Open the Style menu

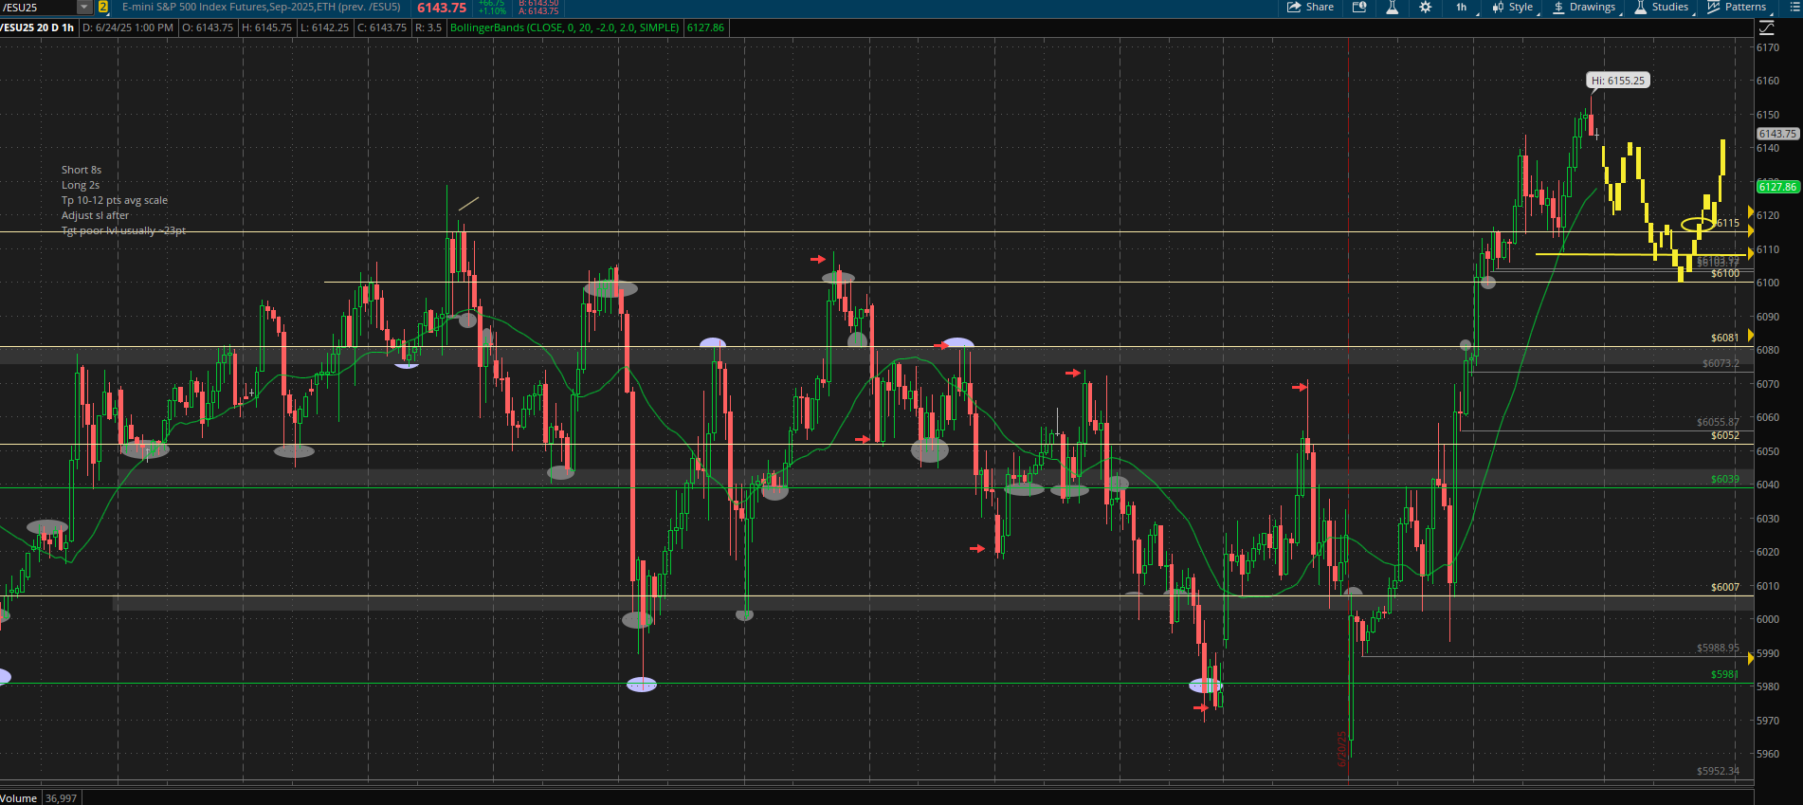pyautogui.click(x=1513, y=8)
